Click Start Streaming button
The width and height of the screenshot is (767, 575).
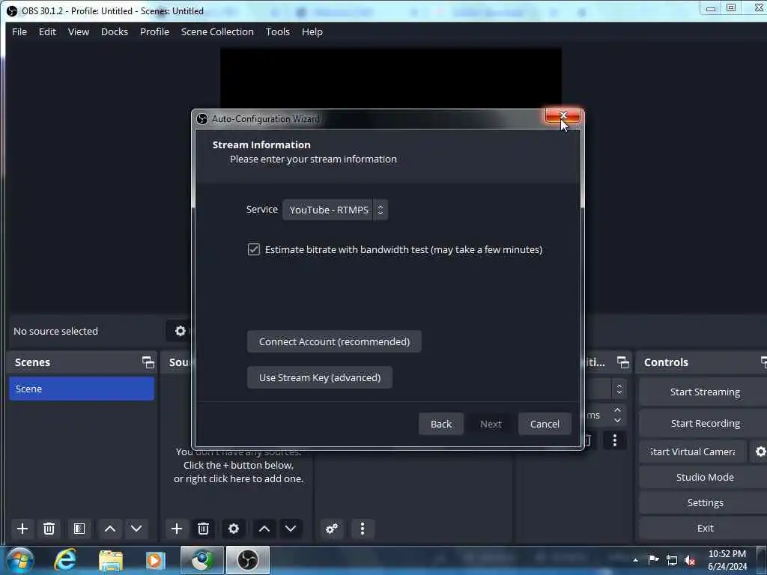click(x=704, y=392)
